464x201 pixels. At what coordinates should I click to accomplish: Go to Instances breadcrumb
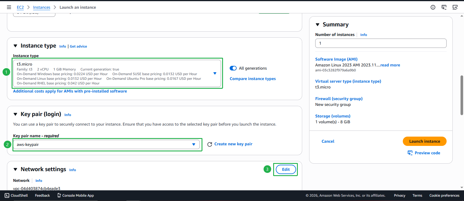pyautogui.click(x=41, y=7)
